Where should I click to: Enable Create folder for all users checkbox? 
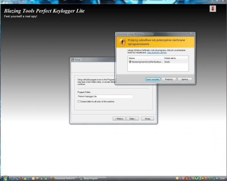tap(79, 102)
